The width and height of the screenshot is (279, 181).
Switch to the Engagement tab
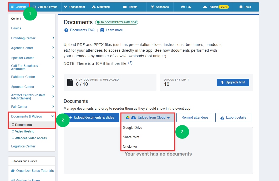tap(75, 7)
